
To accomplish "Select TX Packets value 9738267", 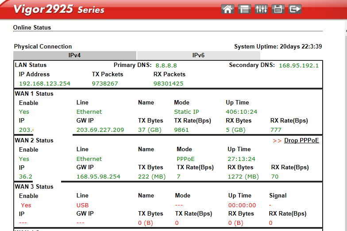I will [x=105, y=84].
